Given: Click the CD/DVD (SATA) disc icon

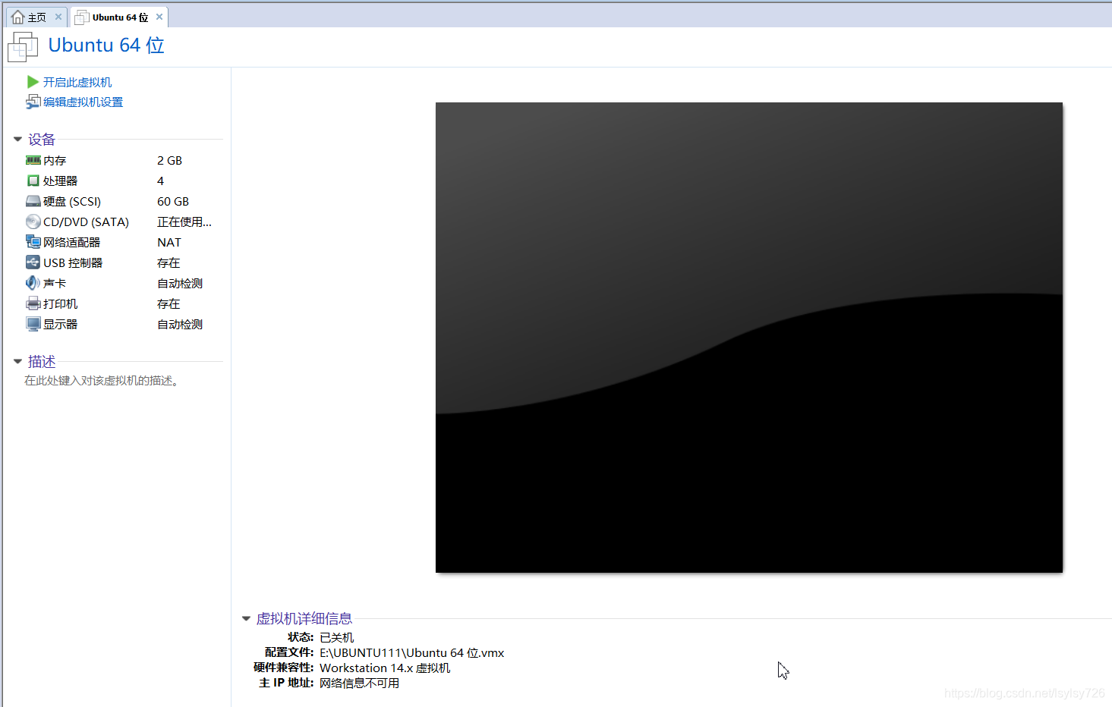Looking at the screenshot, I should click(x=33, y=222).
